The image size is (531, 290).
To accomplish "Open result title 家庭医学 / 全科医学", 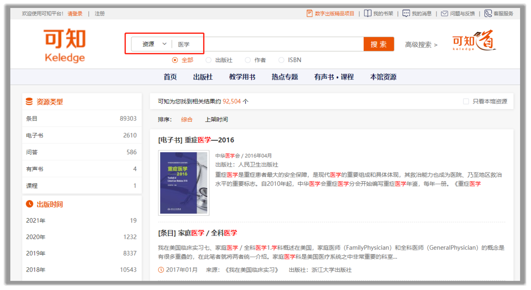I will 198,233.
